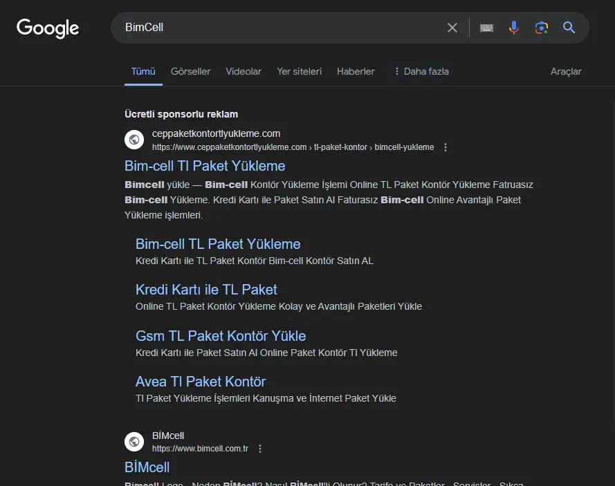
Task: Open the Haberler tab
Action: (356, 71)
